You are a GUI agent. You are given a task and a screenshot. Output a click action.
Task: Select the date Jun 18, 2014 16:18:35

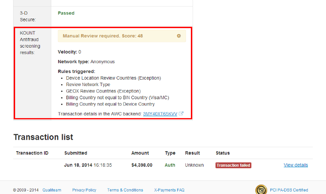click(x=88, y=165)
